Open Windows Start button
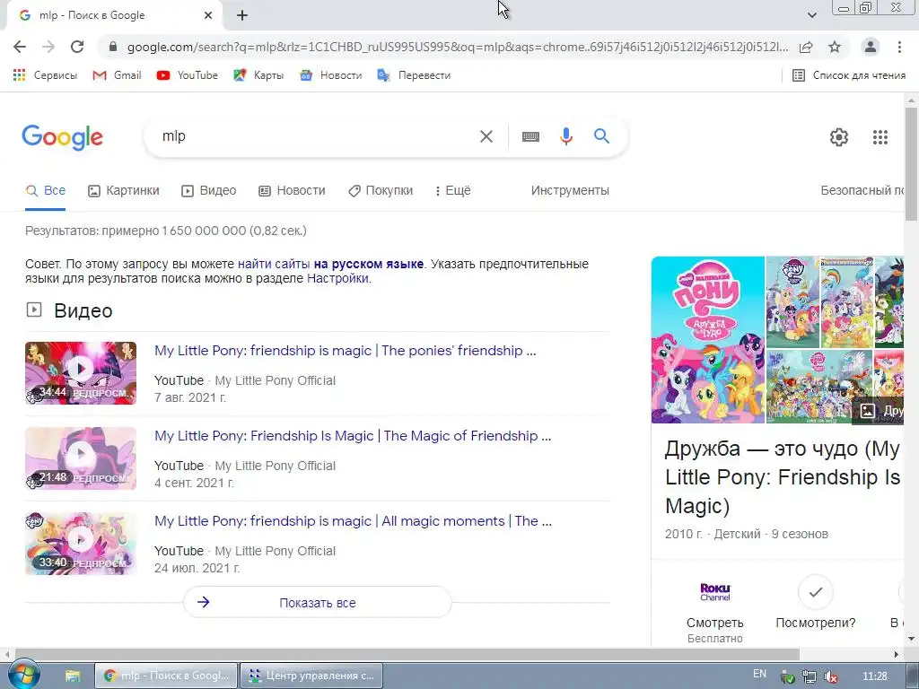This screenshot has height=689, width=919. pyautogui.click(x=23, y=675)
